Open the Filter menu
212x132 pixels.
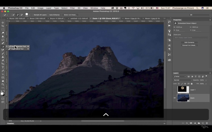click(x=72, y=8)
